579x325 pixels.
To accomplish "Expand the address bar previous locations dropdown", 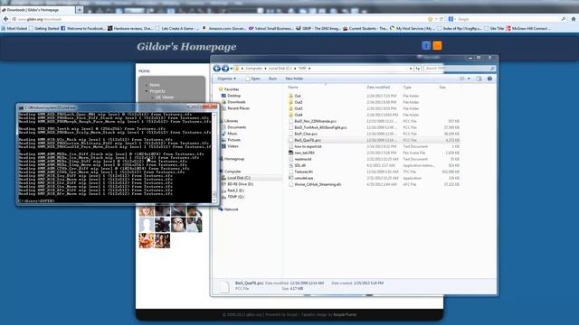I will pyautogui.click(x=411, y=69).
